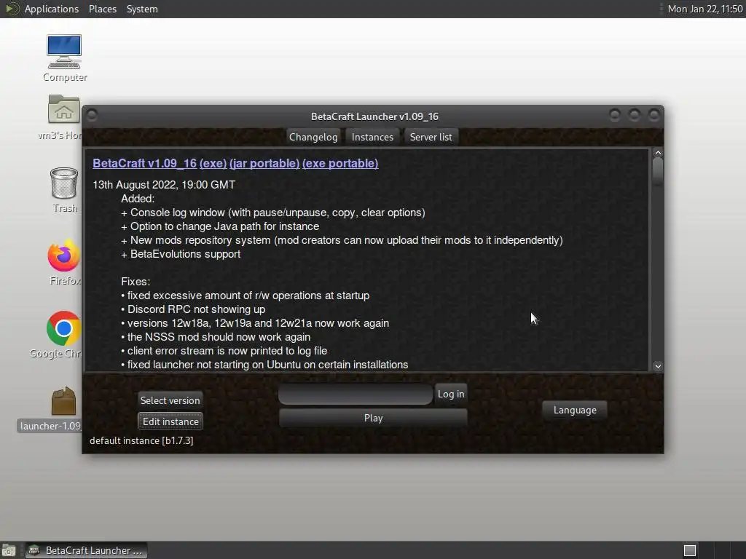Maximize the BetaCraft Launcher window
This screenshot has height=559, width=746.
coord(635,115)
